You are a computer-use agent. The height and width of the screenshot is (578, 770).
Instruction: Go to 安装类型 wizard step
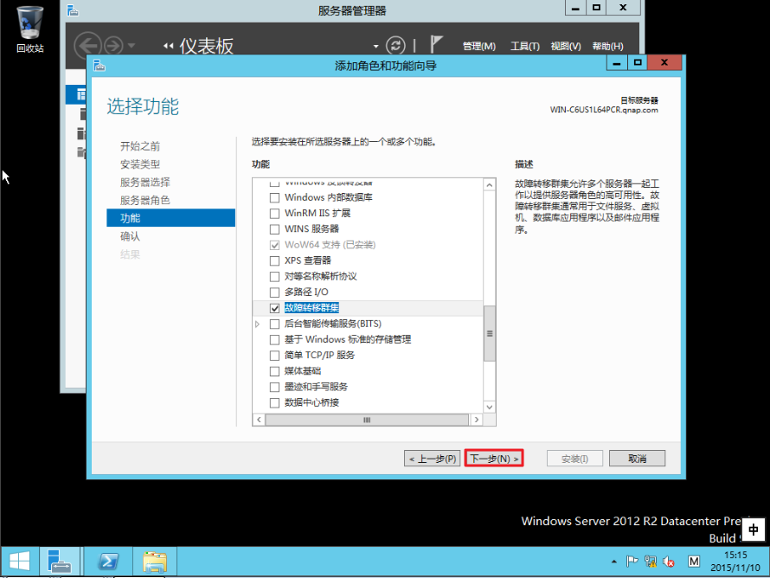tap(140, 164)
